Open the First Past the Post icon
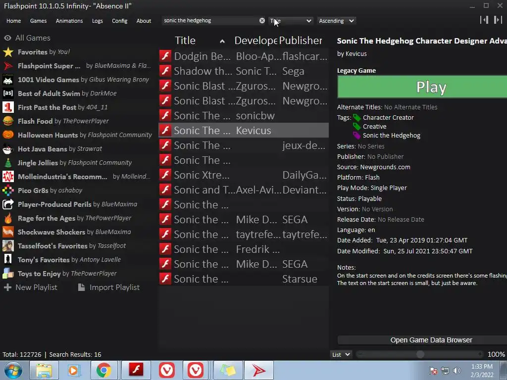The image size is (507, 380). (8, 107)
